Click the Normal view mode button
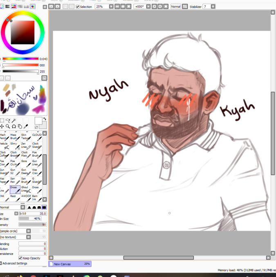Screen dimensions: 276x277 tap(176, 7)
